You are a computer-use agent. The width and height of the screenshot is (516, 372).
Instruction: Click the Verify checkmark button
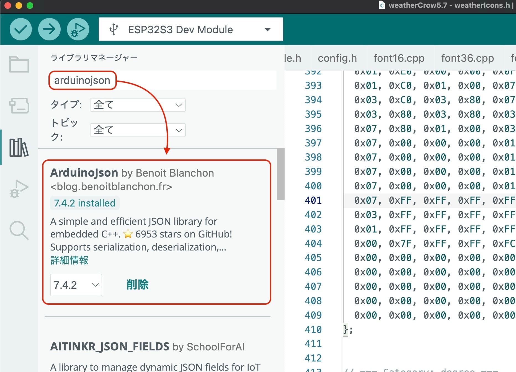21,29
